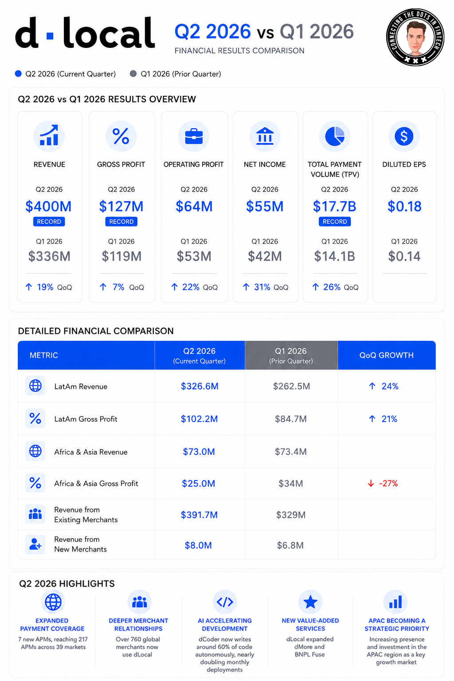Click the RECORD badge under $17.7B TPV
The width and height of the screenshot is (454, 681).
pyautogui.click(x=335, y=222)
